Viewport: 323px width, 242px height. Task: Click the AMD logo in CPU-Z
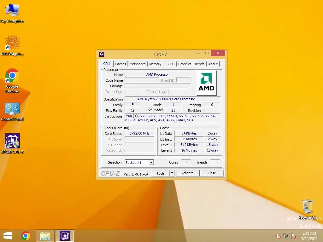click(206, 83)
